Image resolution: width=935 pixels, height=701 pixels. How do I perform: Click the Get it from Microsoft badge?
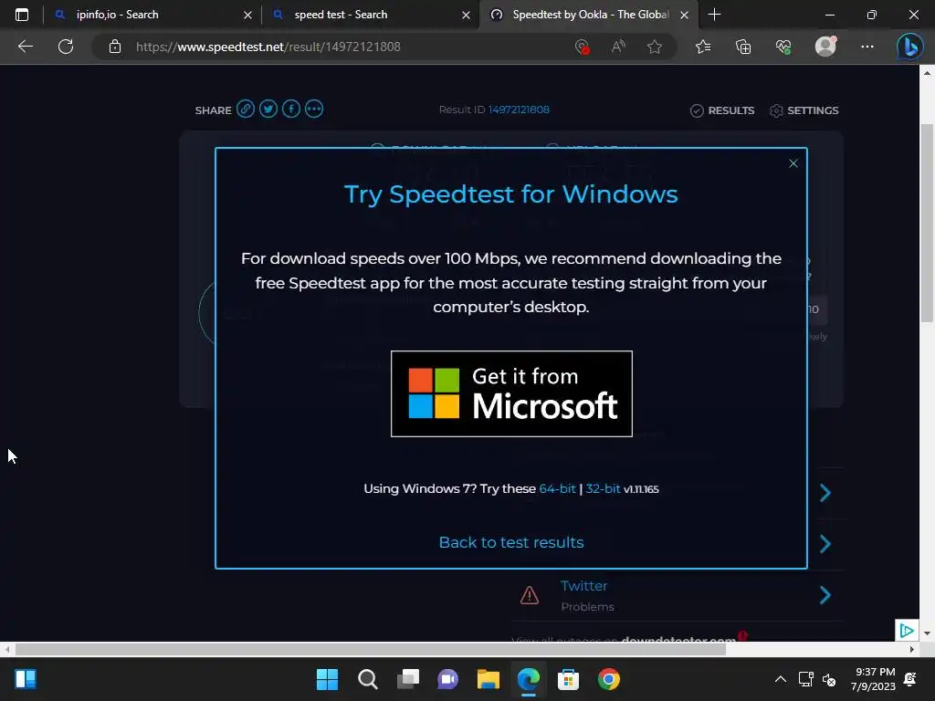pos(511,393)
